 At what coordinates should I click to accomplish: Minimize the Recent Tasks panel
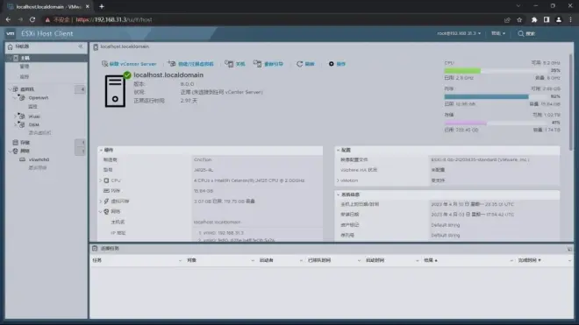click(x=569, y=250)
